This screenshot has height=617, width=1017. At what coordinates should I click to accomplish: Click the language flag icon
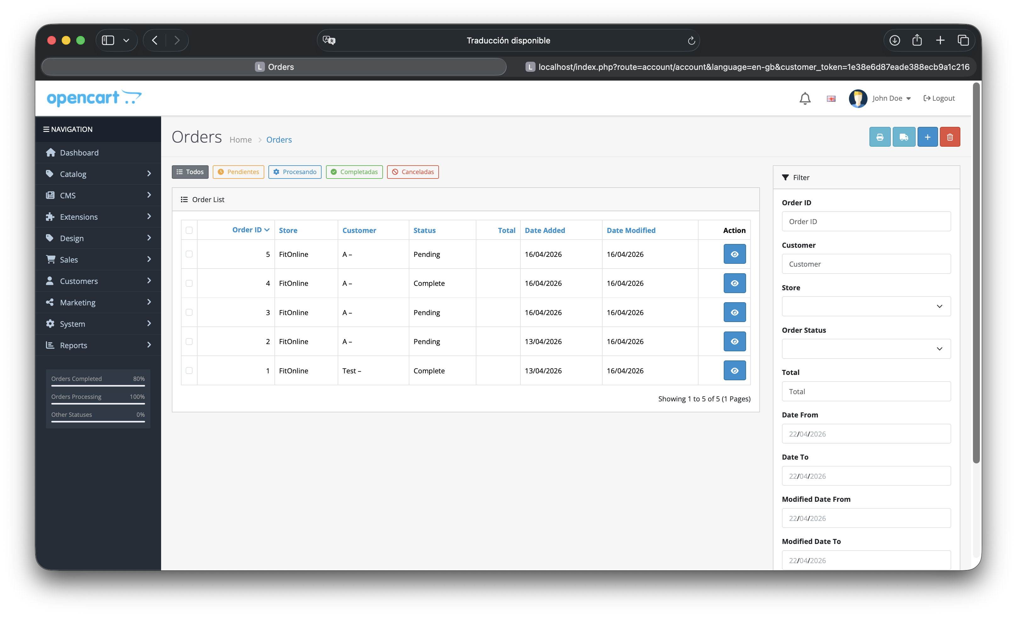coord(831,98)
